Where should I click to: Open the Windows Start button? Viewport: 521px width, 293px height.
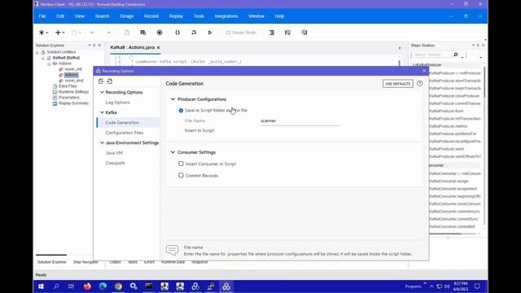point(41,286)
